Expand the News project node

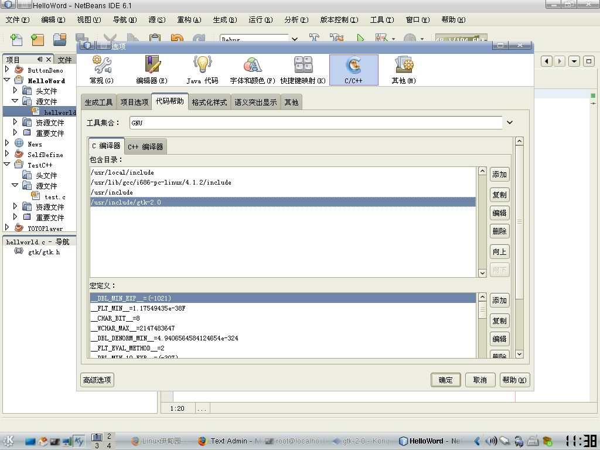coord(7,143)
